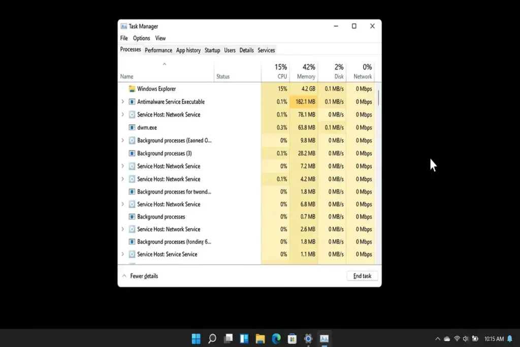Sort by the Disk column header
Screen dimensions: 520x347
[332, 71]
